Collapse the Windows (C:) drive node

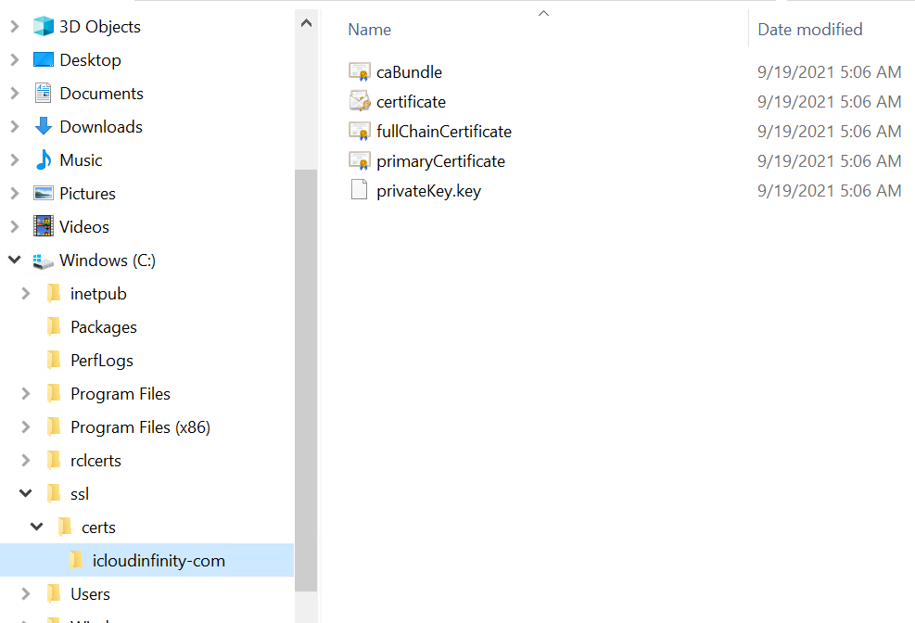point(15,259)
